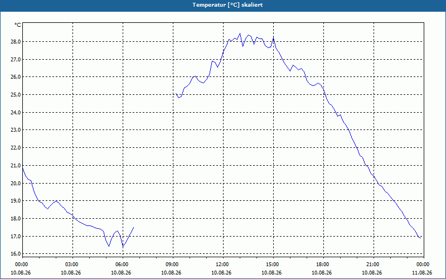Click the 25,0 temperature axis label

pos(16,94)
